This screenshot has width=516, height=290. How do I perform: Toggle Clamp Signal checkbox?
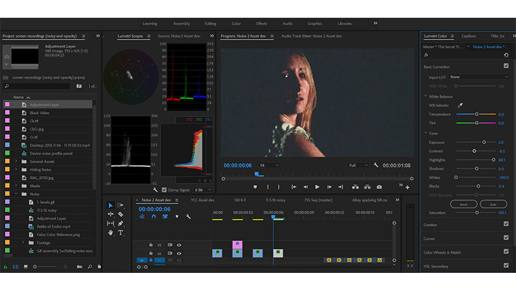(164, 190)
